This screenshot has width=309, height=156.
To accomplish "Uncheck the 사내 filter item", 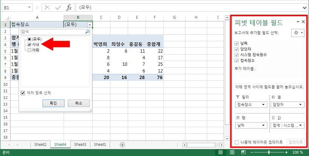I will coord(29,45).
